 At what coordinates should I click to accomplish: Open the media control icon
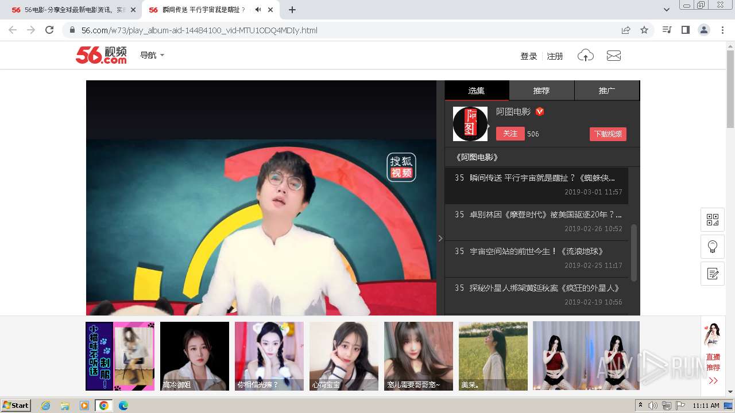pyautogui.click(x=667, y=30)
